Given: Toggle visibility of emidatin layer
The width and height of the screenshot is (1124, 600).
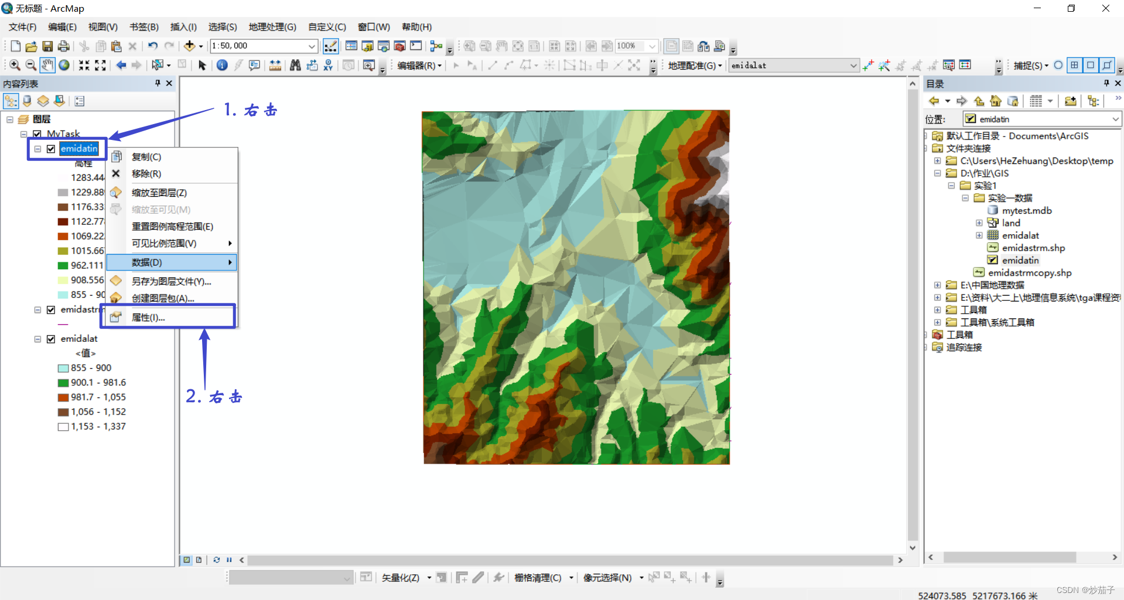Looking at the screenshot, I should [51, 149].
